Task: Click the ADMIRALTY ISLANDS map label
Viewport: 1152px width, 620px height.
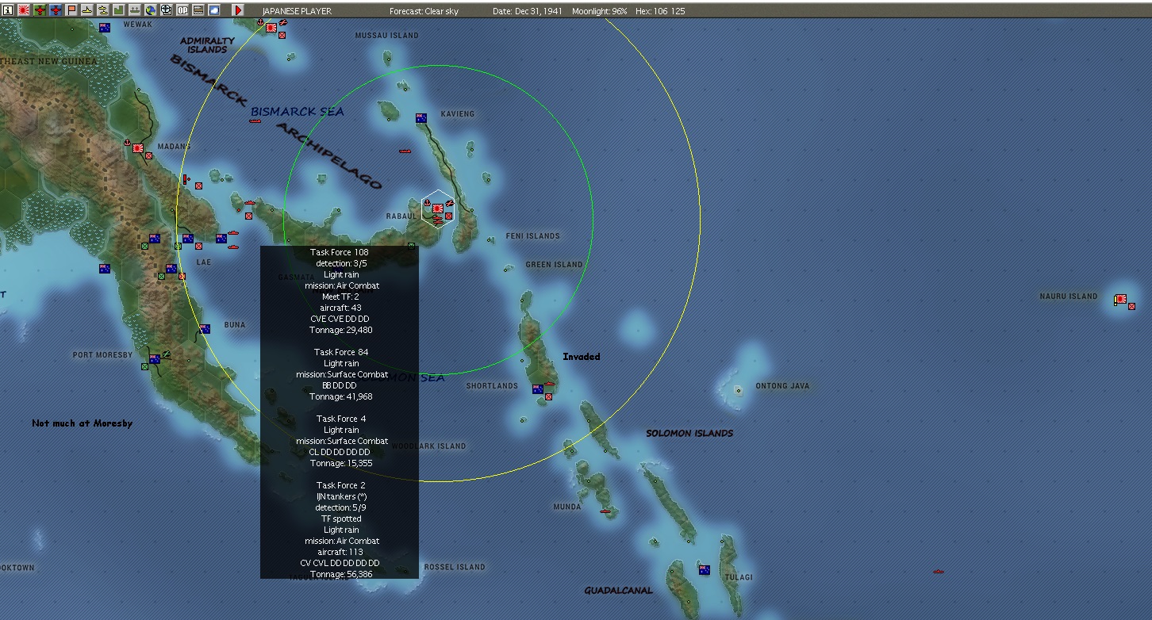Action: (x=207, y=45)
